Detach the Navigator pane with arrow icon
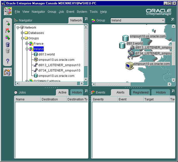 [x=86, y=19]
